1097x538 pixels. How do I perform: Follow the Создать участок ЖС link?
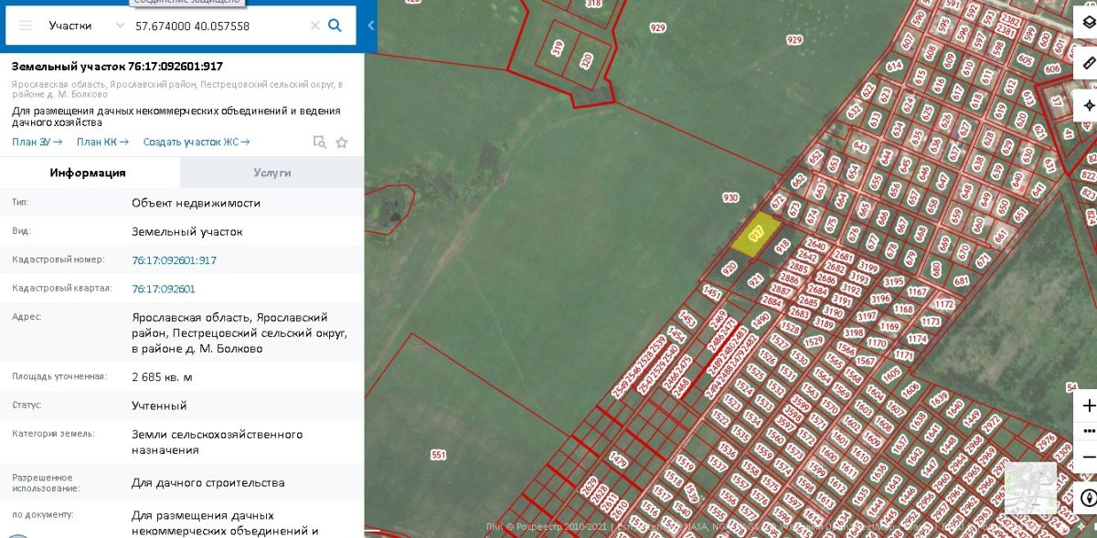[197, 142]
